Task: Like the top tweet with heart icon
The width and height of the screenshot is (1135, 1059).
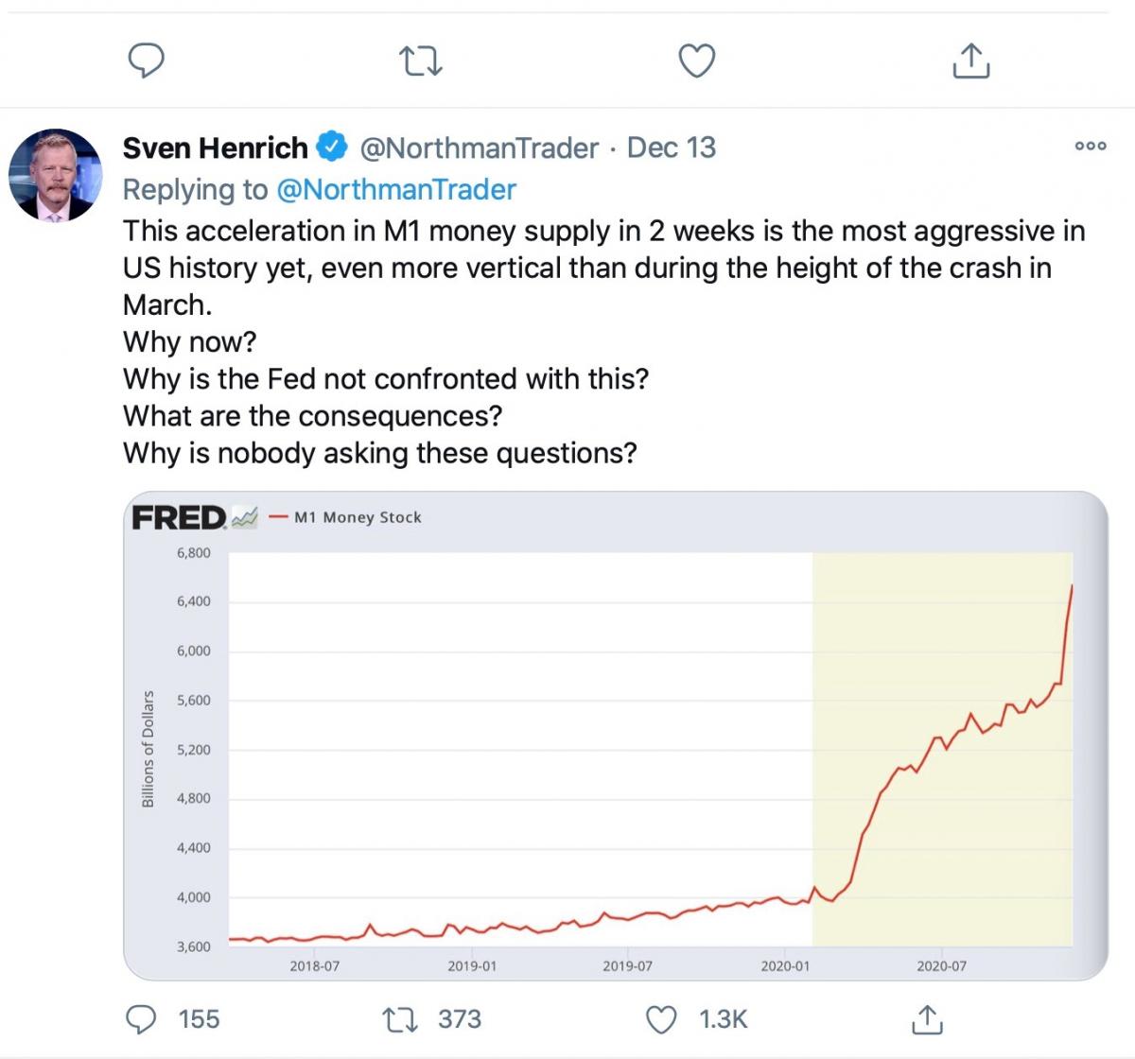Action: (x=697, y=61)
